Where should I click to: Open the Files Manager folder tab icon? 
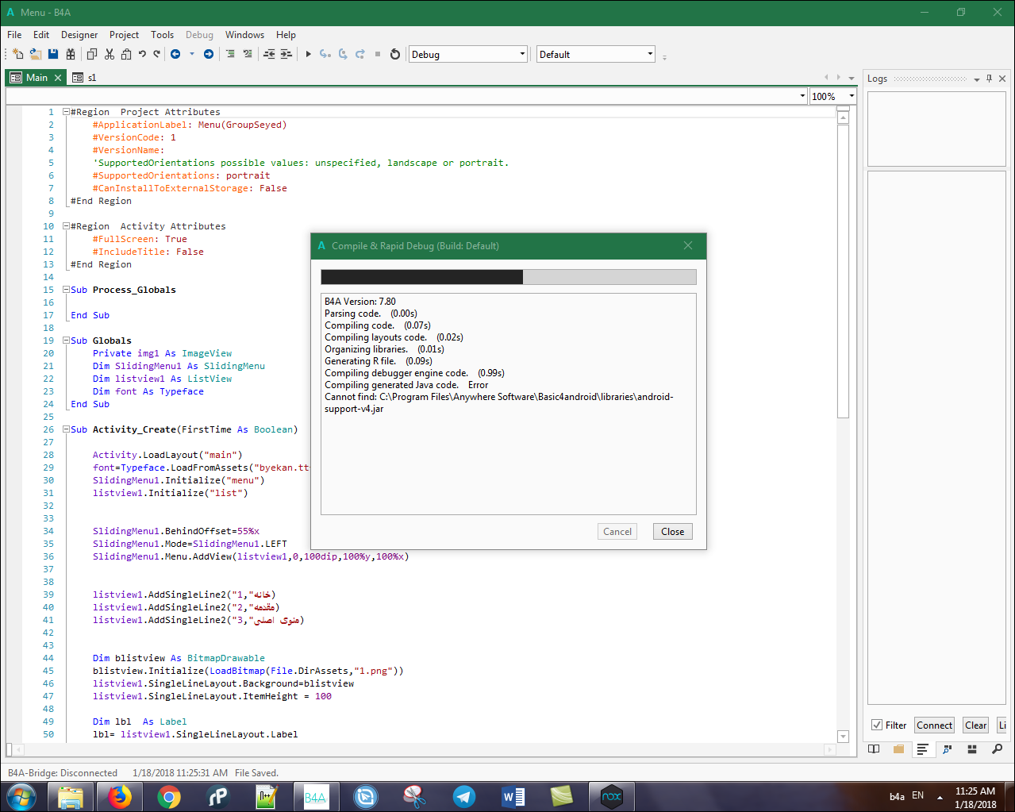[x=898, y=749]
